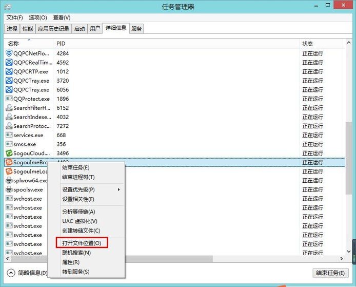Click the QQPCNetFlo... shield icon

(x=9, y=53)
